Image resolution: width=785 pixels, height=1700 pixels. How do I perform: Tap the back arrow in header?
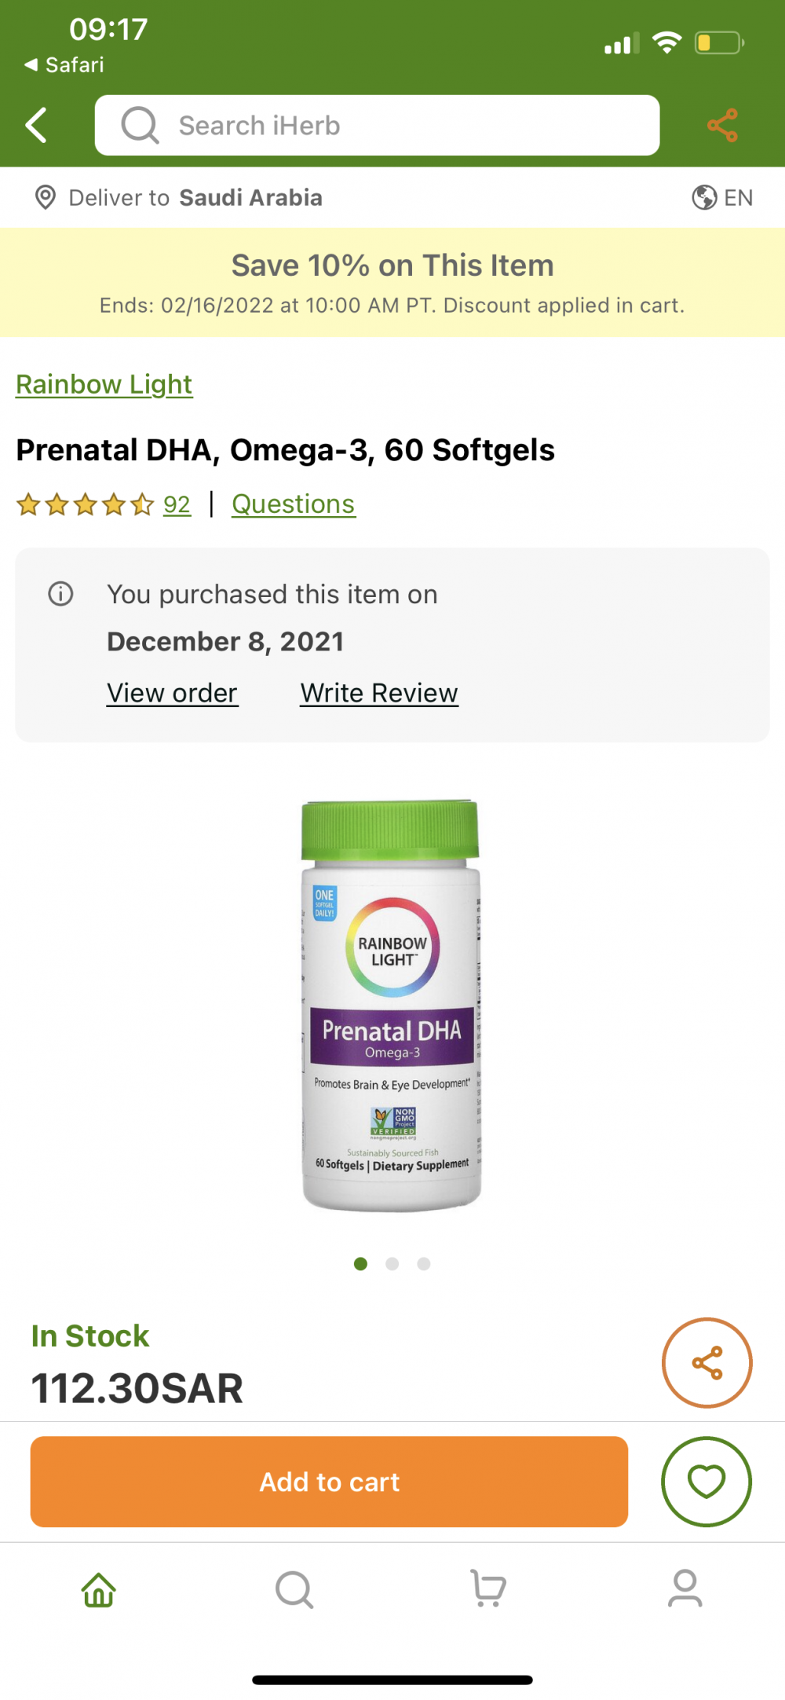click(x=36, y=126)
